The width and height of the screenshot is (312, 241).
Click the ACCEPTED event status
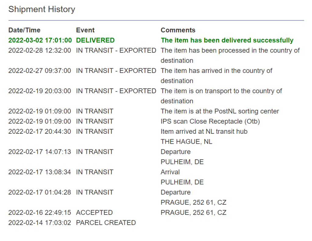tap(94, 212)
